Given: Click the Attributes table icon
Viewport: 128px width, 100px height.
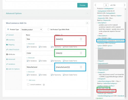Looking at the screenshot, I should (x=7, y=54).
